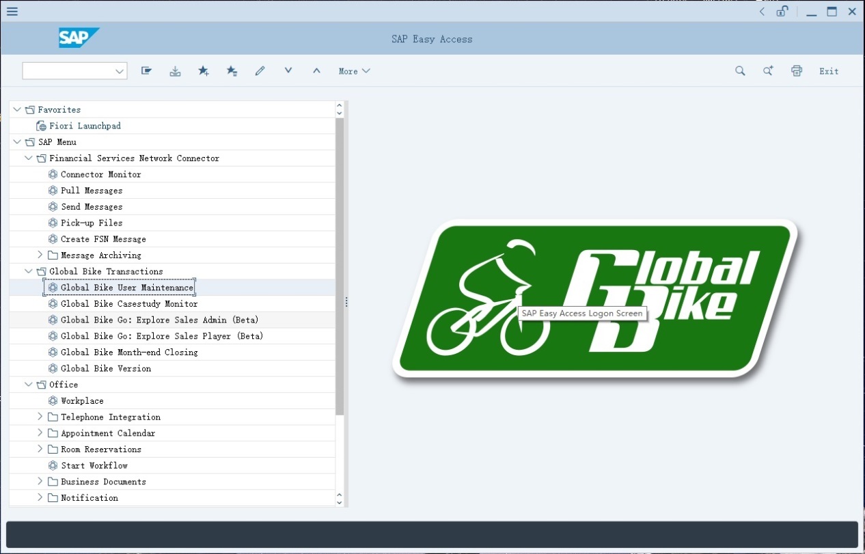Image resolution: width=865 pixels, height=554 pixels.
Task: Expand the Notification folder
Action: point(40,497)
